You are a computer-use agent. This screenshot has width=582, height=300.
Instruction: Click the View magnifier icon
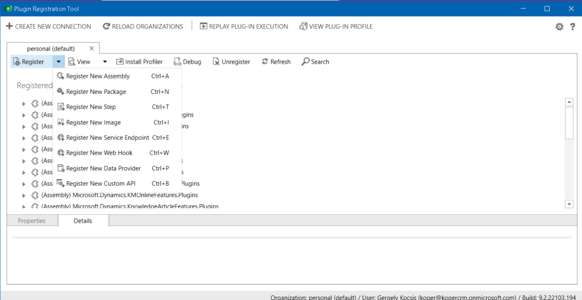pos(72,61)
